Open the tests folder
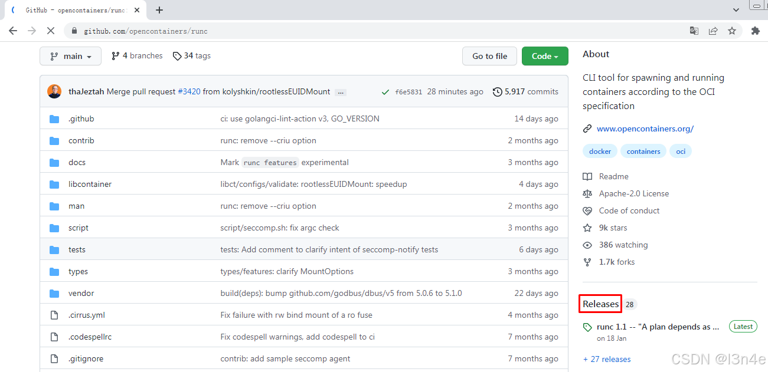 point(77,249)
